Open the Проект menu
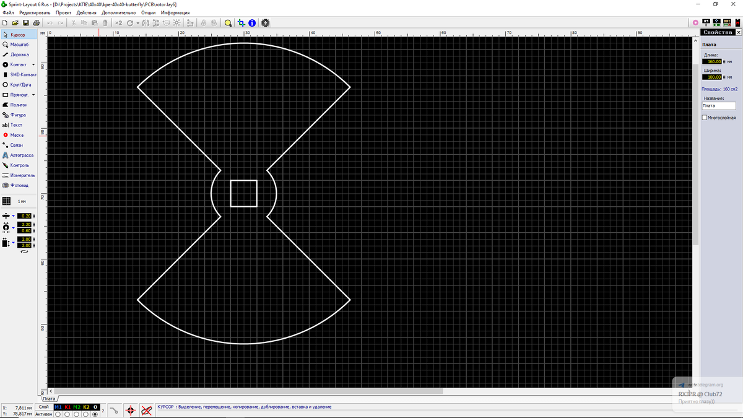This screenshot has width=743, height=418. point(63,12)
